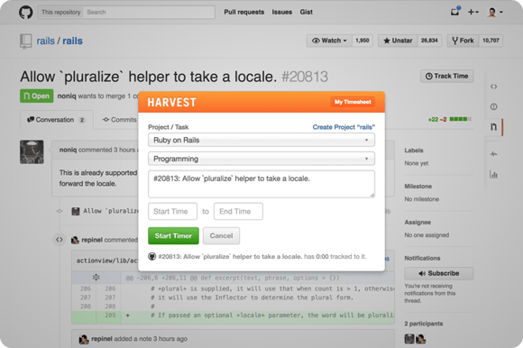Open Issues in top navigation
This screenshot has width=523, height=348.
[282, 12]
